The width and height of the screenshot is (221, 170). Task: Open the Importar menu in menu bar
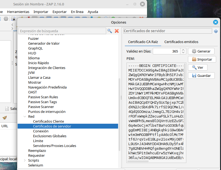41,12
